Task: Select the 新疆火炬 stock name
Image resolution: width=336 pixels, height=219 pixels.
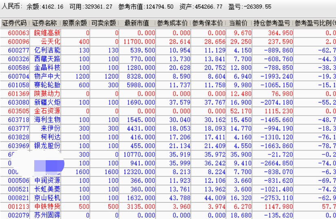Action: (x=47, y=103)
